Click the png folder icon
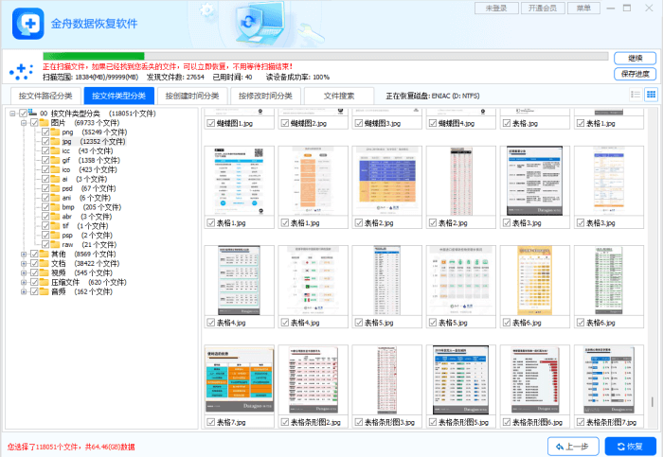 [55, 132]
